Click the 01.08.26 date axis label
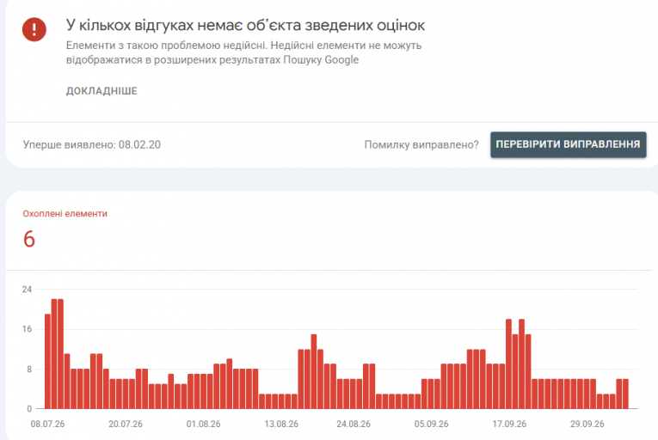 pyautogui.click(x=203, y=424)
